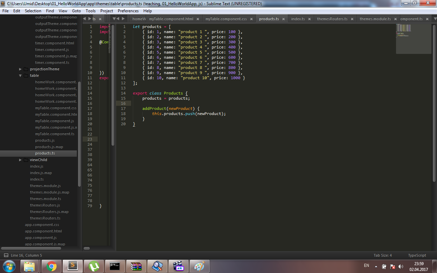
Task: Collapse the table folder
Action: (x=20, y=75)
